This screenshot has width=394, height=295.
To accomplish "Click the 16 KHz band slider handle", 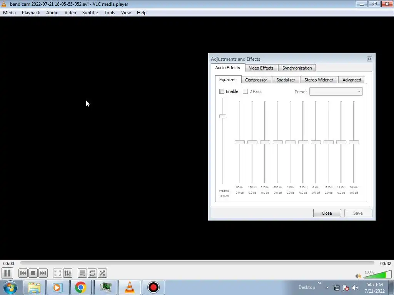I will coord(354,142).
